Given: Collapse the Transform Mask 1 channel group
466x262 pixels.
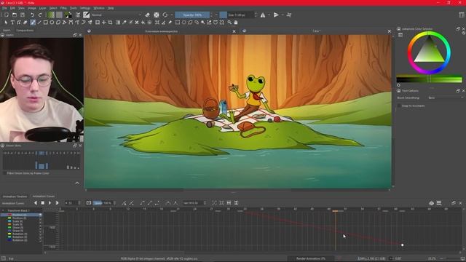Looking at the screenshot, I should [x=3, y=210].
